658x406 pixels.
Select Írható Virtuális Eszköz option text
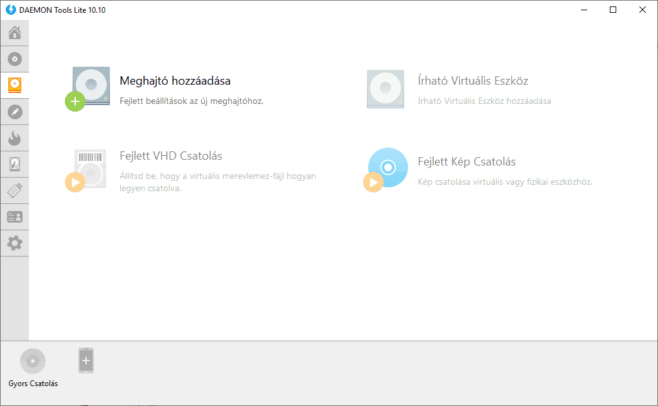click(x=473, y=81)
